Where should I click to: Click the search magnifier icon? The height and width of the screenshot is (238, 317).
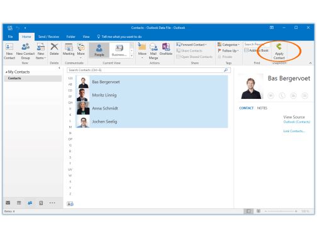coord(226,70)
